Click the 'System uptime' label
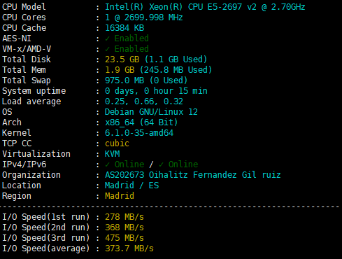342x259 pixels. pos(34,91)
